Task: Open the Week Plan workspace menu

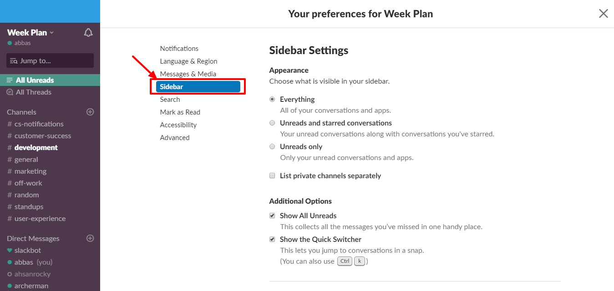Action: click(30, 32)
